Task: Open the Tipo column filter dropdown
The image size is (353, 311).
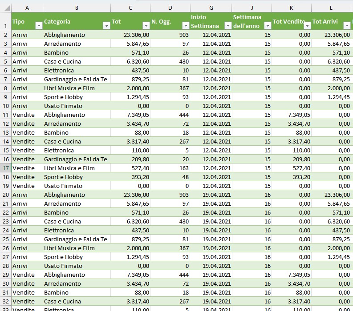Action: (39, 26)
